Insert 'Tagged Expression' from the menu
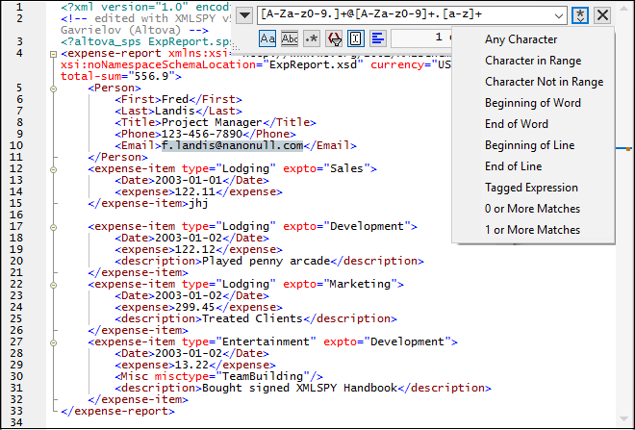Image resolution: width=635 pixels, height=430 pixels. pyautogui.click(x=531, y=188)
